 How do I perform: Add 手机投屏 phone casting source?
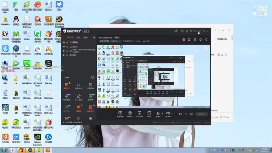[x=139, y=114]
